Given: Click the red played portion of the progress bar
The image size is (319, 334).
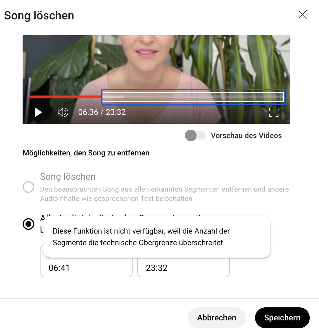Looking at the screenshot, I should click(65, 97).
